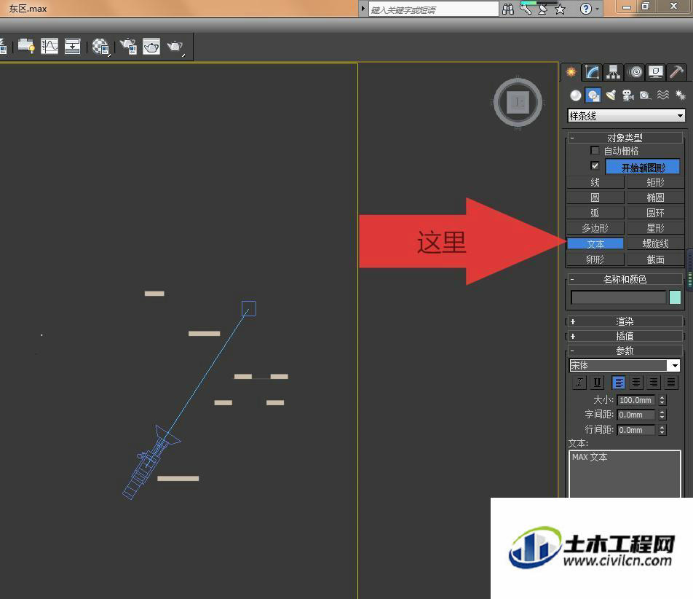Screen dimensions: 693x599
Task: Collapse the 参数 rollout
Action: click(x=625, y=351)
